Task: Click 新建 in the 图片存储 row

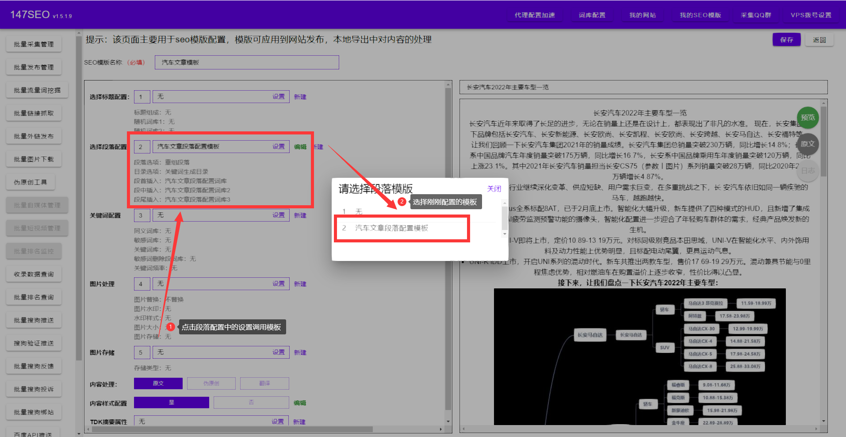Action: click(x=300, y=353)
